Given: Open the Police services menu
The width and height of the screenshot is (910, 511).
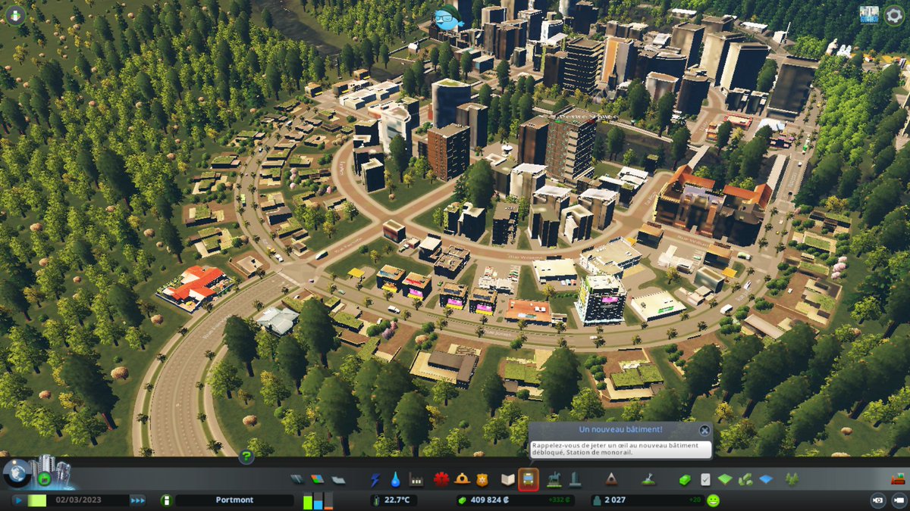Looking at the screenshot, I should (482, 479).
